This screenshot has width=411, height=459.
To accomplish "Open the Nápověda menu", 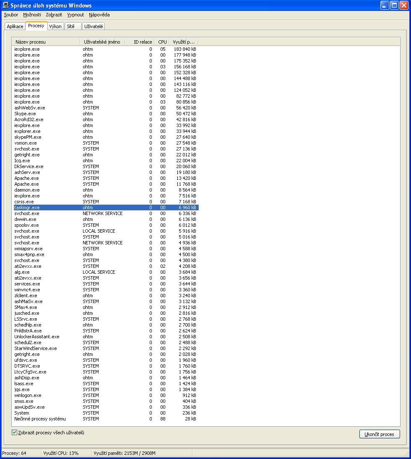I will click(x=99, y=15).
